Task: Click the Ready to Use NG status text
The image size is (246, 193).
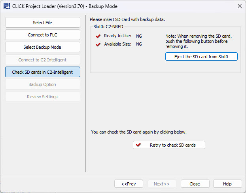Action: [139, 36]
